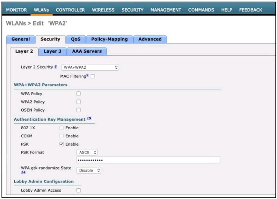
Task: Switch to the General tab
Action: click(20, 39)
